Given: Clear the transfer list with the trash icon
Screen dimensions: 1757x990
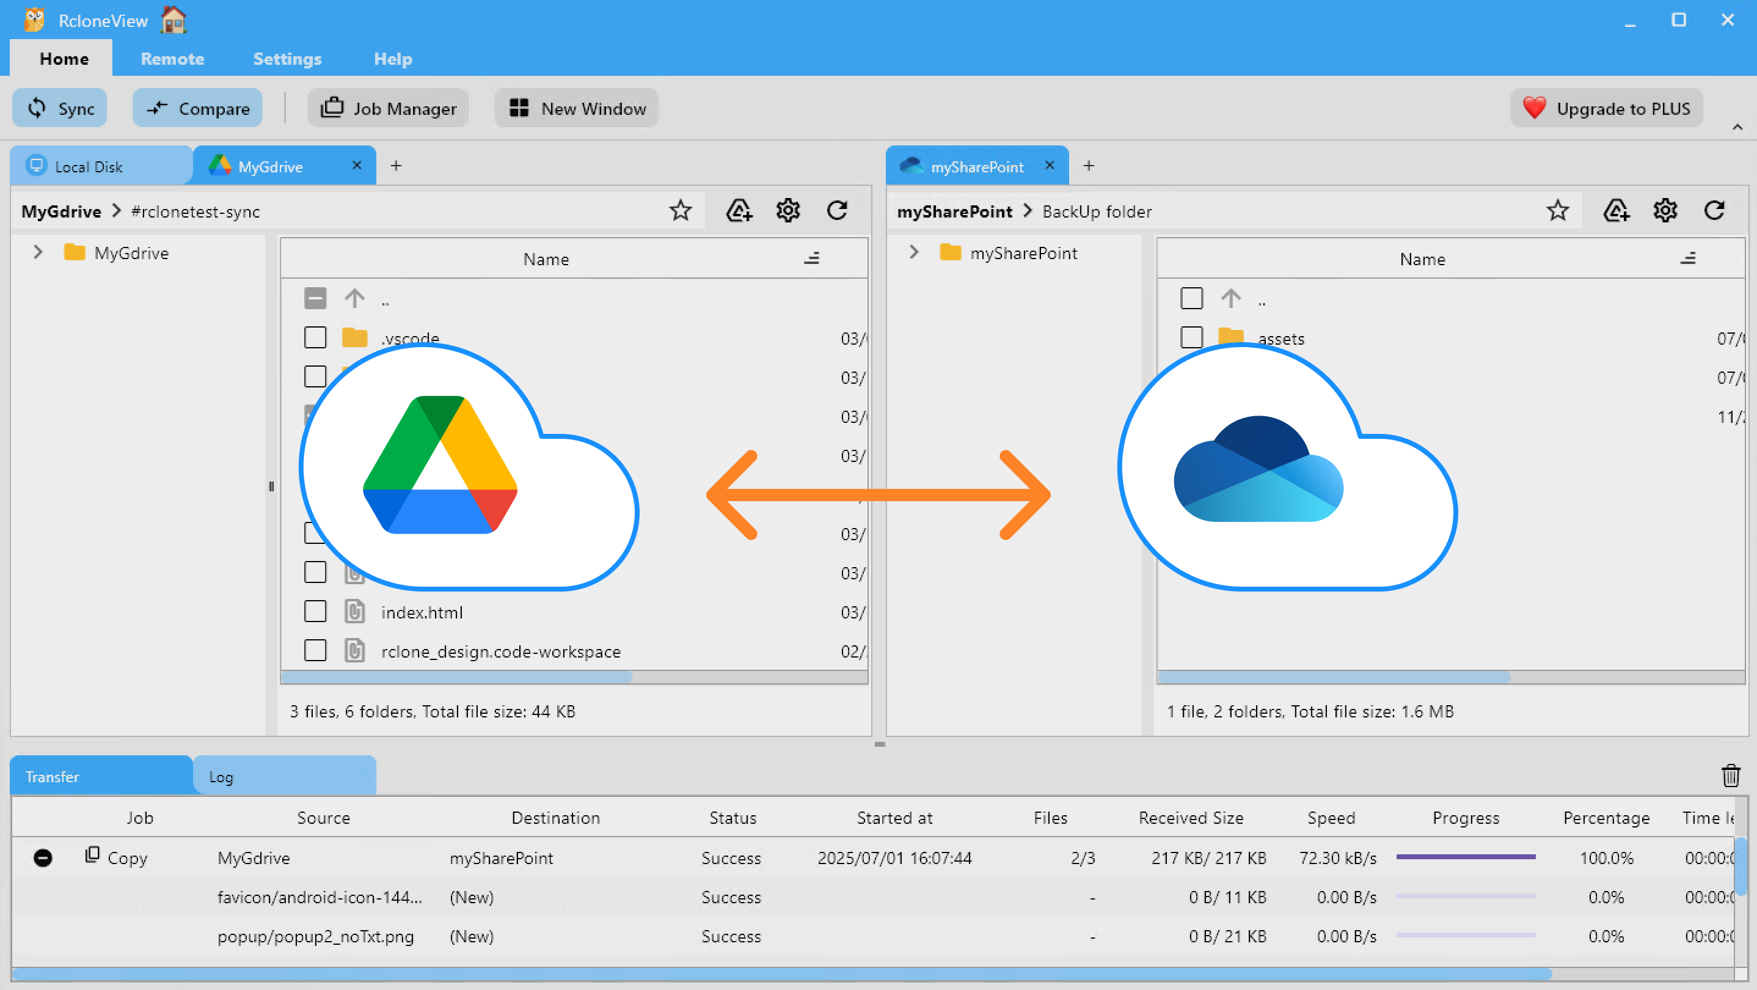Looking at the screenshot, I should pyautogui.click(x=1731, y=776).
